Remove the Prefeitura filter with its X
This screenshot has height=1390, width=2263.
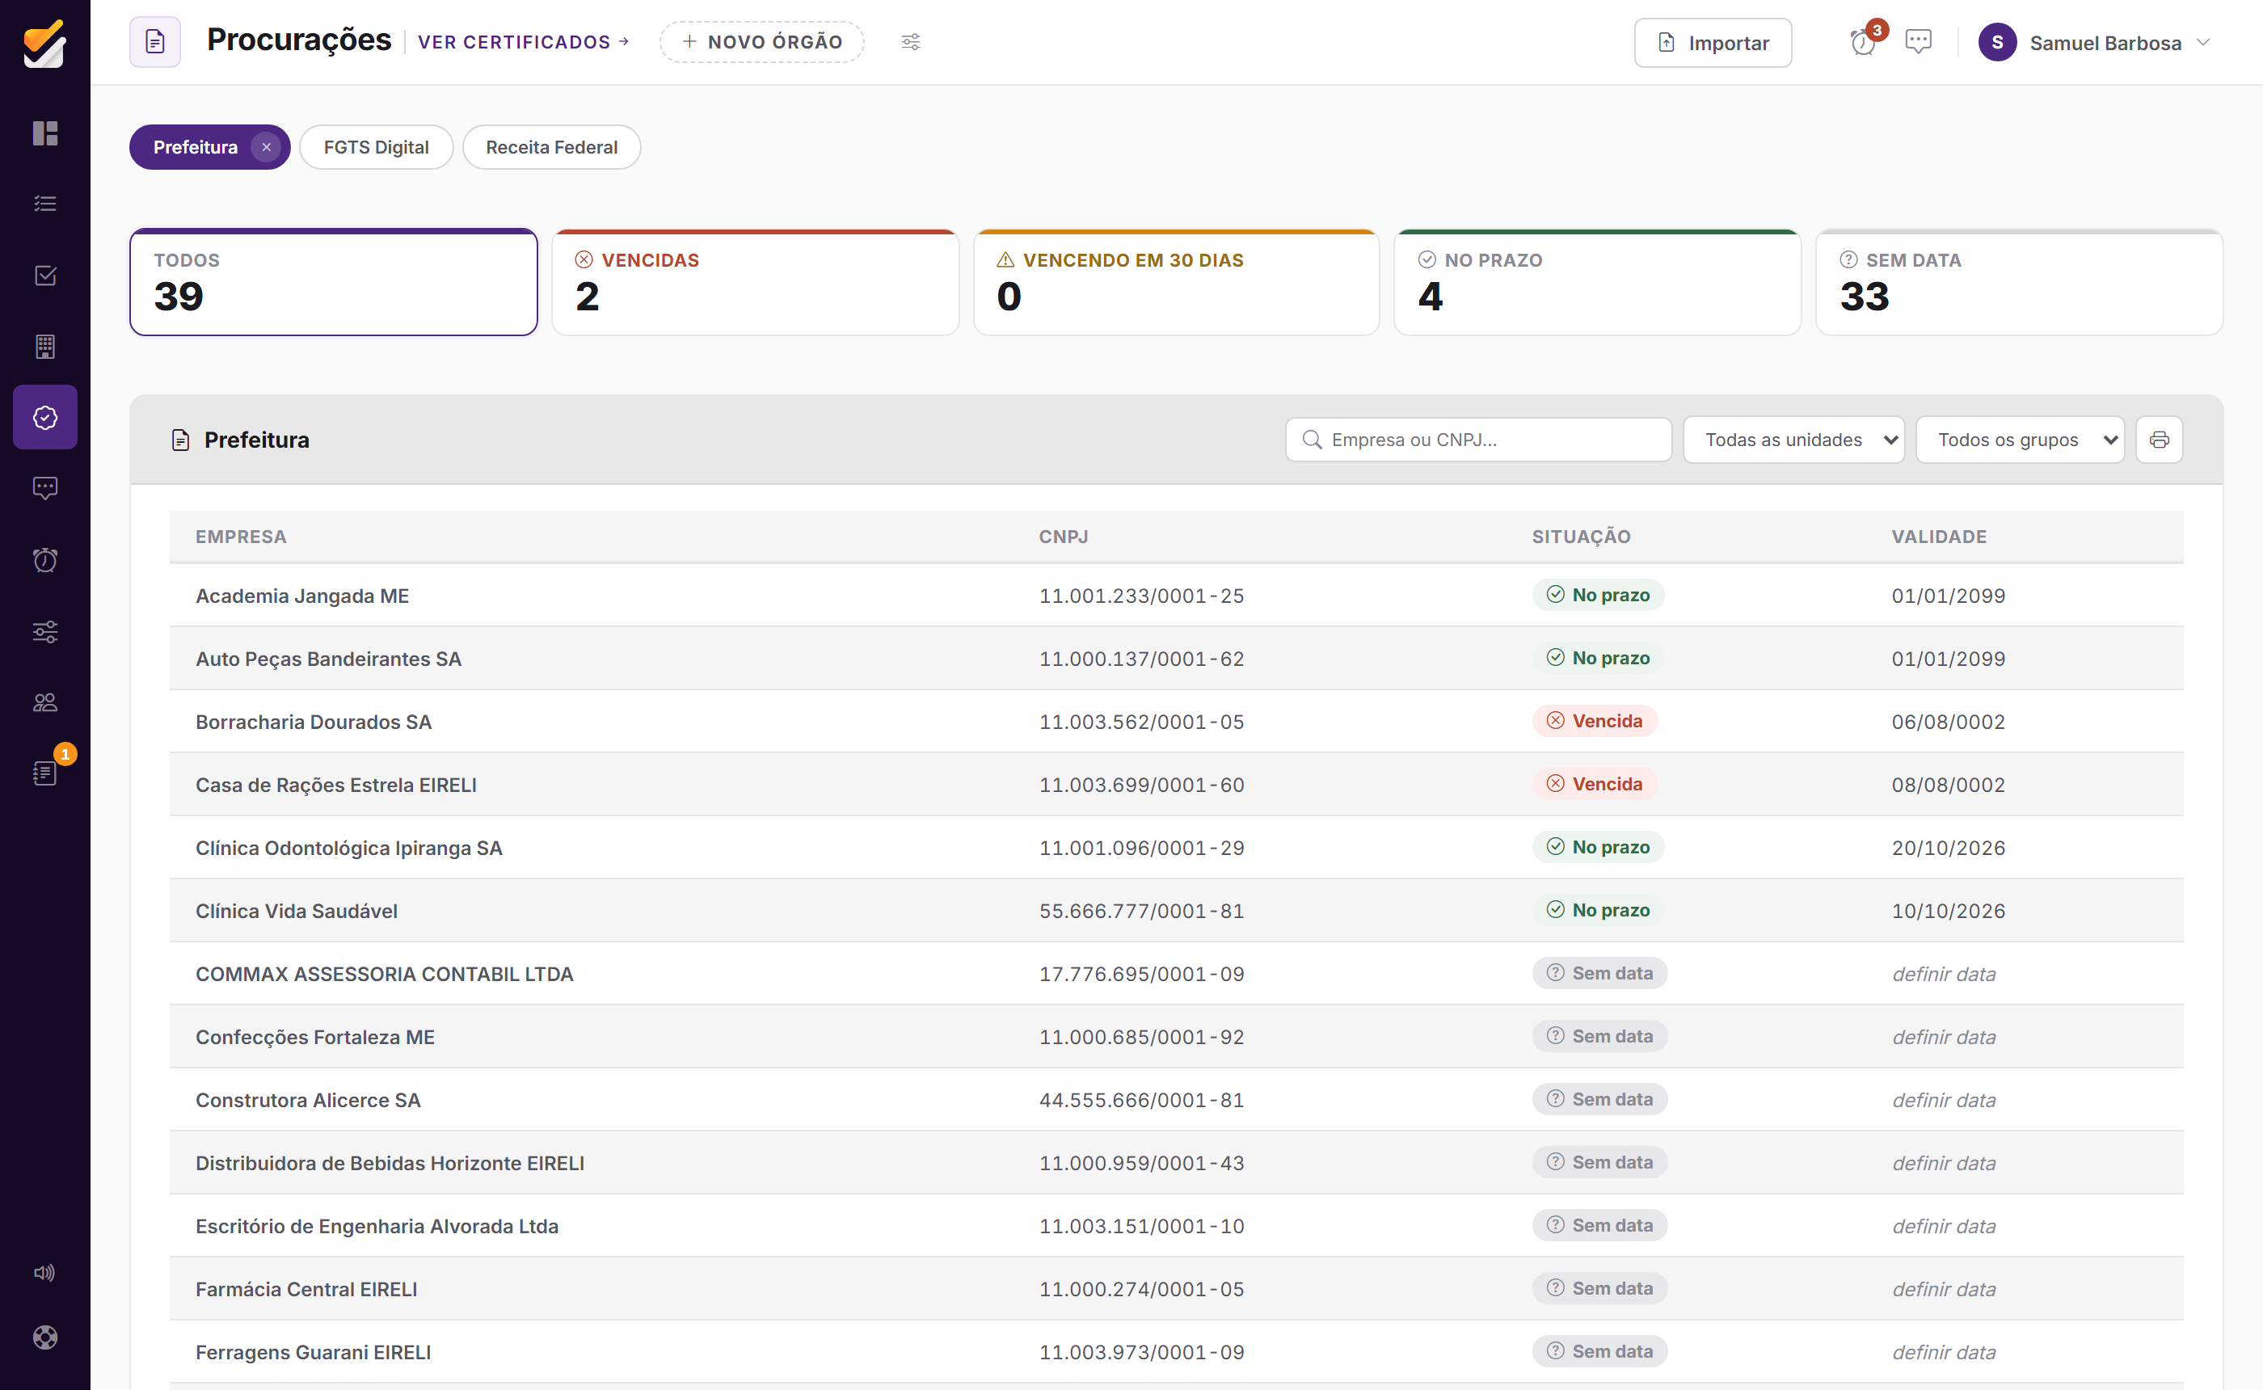coord(267,147)
